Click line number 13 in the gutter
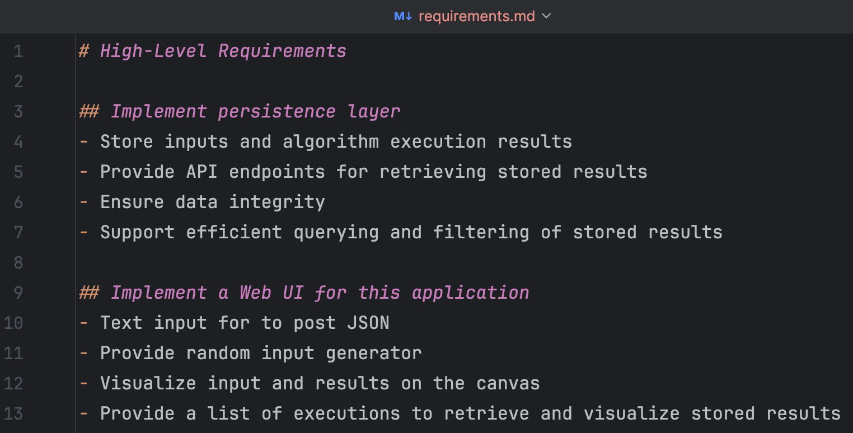853x433 pixels. pos(13,413)
